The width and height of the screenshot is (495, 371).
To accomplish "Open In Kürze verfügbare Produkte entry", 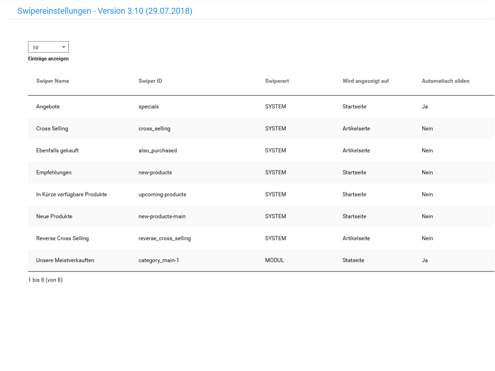I will pyautogui.click(x=71, y=195).
